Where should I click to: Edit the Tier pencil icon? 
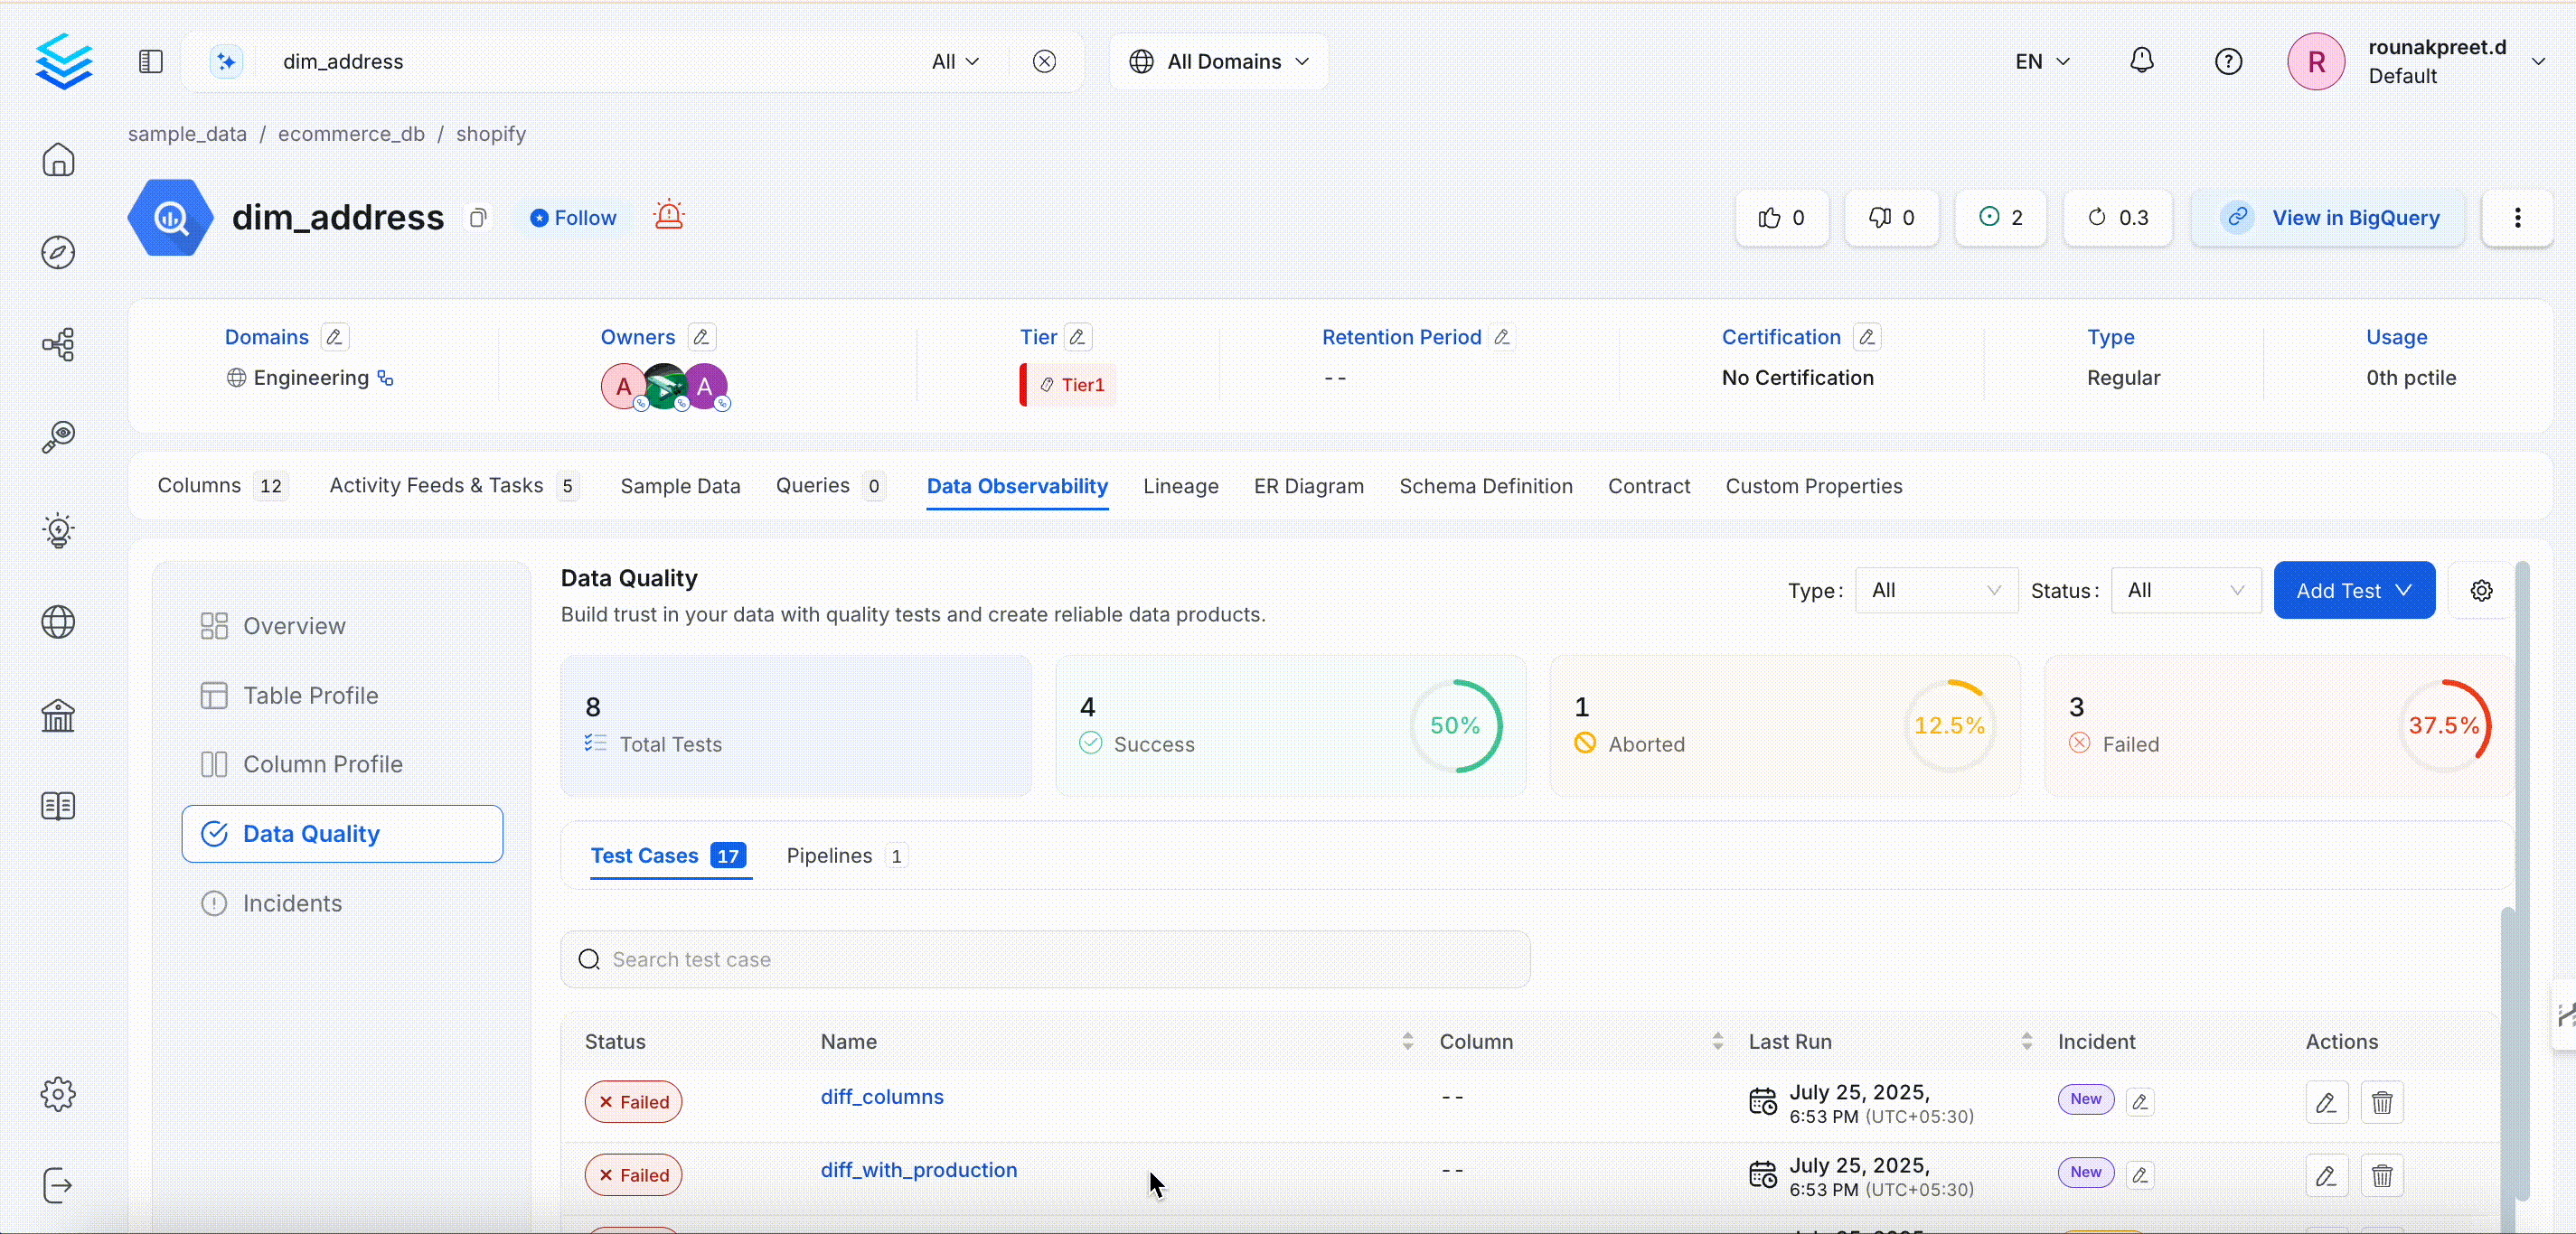(1077, 338)
